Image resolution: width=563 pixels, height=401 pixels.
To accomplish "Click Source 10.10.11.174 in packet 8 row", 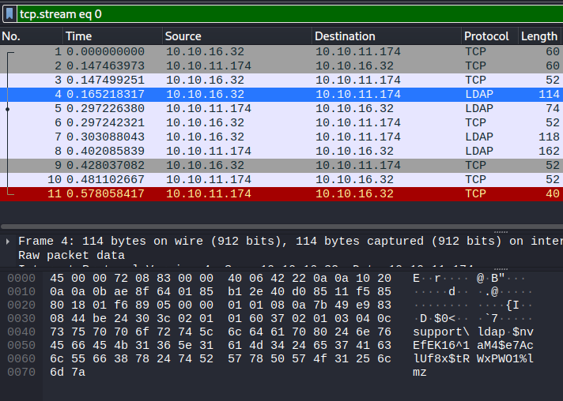I will [x=209, y=152].
